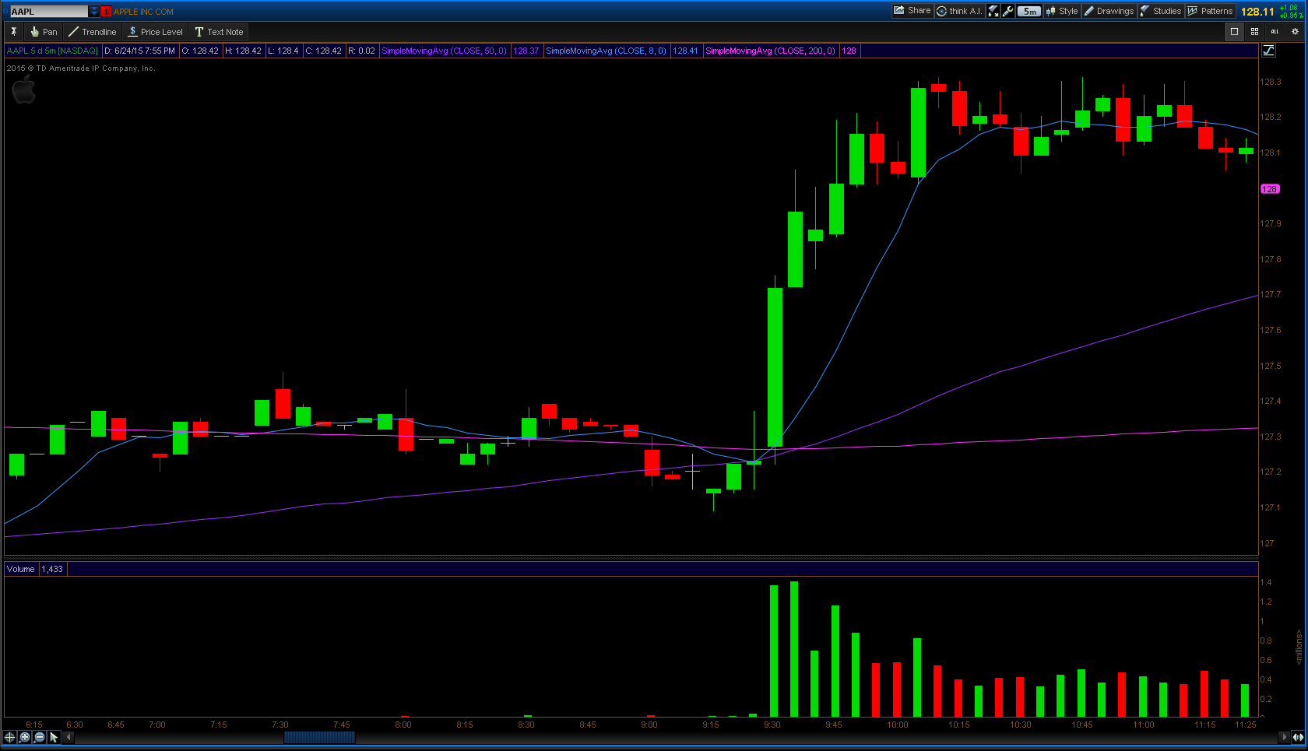
Task: Toggle the price axis scale icon
Action: pos(1268,51)
